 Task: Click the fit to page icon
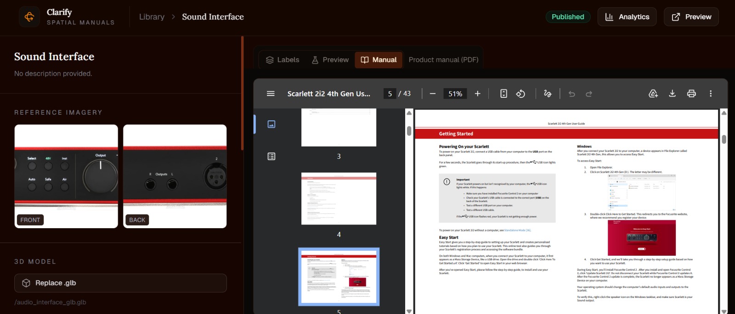click(x=503, y=94)
